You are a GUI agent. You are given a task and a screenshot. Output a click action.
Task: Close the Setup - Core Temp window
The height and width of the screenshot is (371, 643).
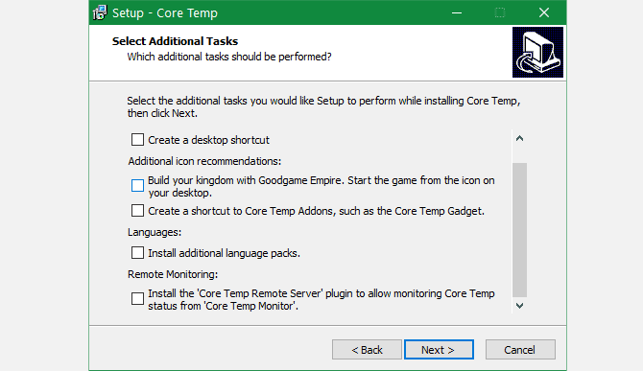pos(544,12)
